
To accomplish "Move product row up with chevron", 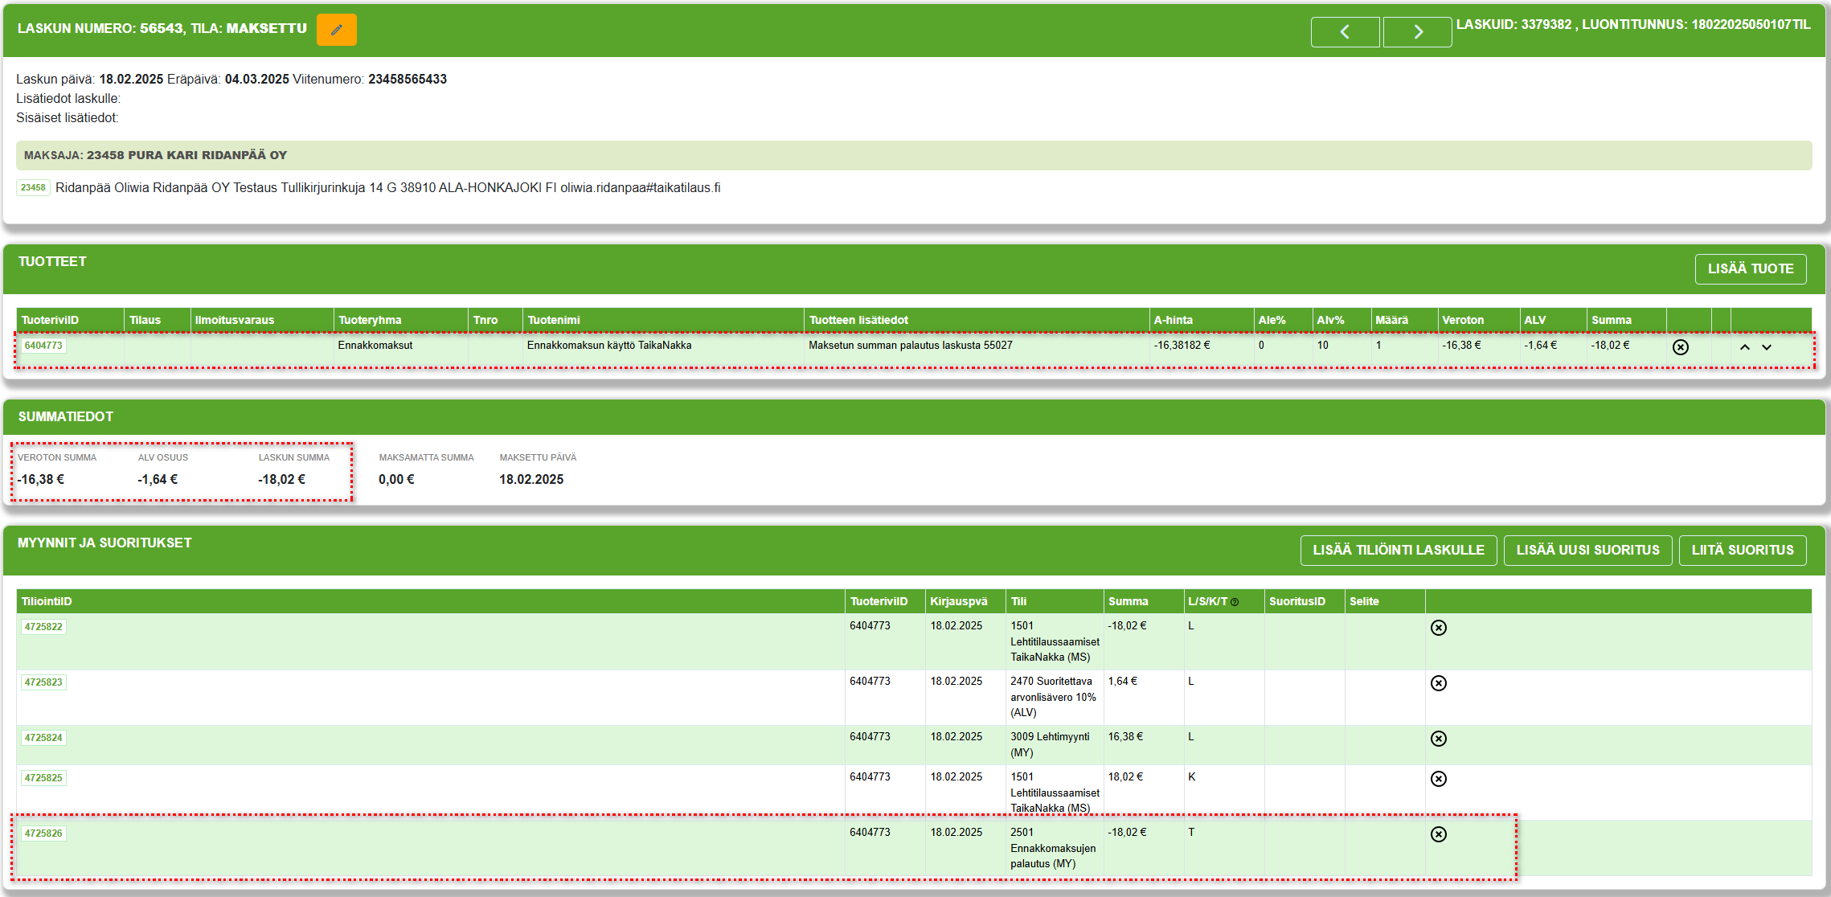I will coord(1744,347).
